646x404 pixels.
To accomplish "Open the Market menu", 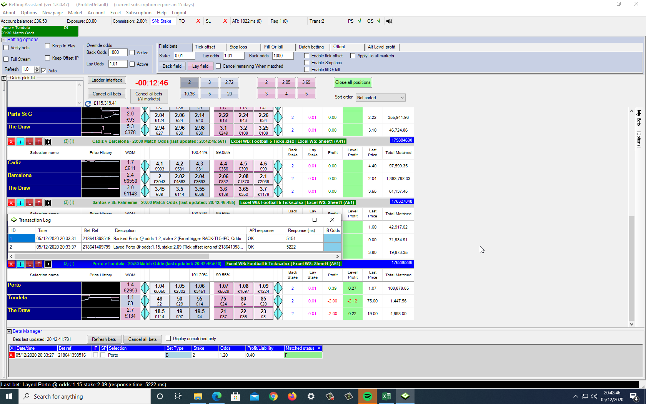I will (x=75, y=13).
